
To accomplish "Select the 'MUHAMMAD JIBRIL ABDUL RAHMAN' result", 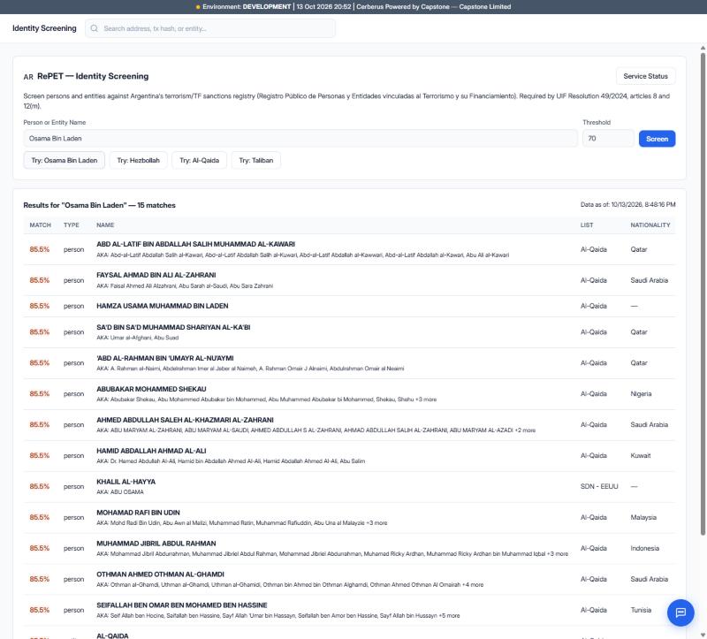I will coord(349,548).
